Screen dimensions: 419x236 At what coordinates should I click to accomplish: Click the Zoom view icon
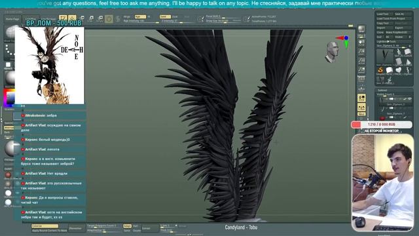(361, 52)
